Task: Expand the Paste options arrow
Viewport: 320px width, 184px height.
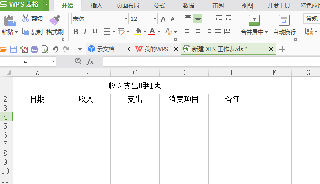Action: click(17, 32)
